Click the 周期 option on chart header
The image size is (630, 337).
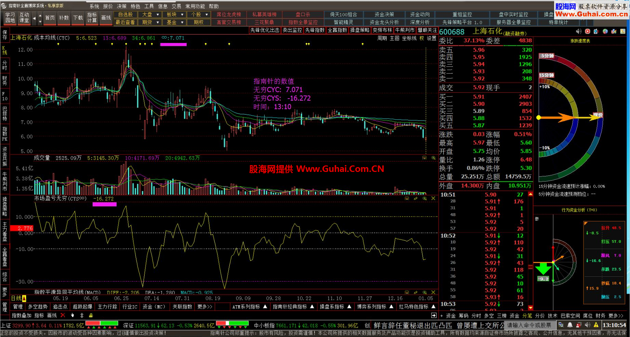[382, 38]
